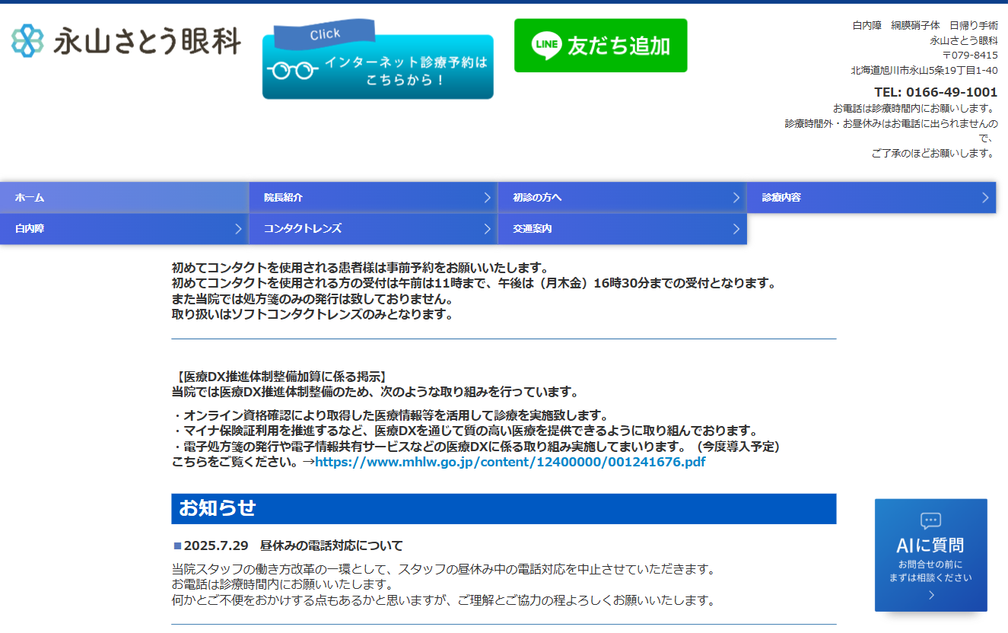Open the 院長紹介 menu item
The height and width of the screenshot is (633, 1008).
coord(373,198)
